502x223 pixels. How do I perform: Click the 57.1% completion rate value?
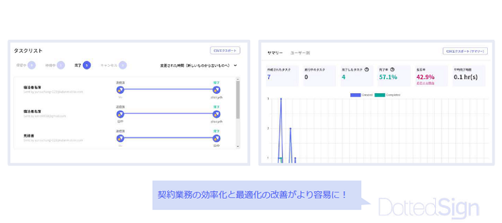(388, 77)
